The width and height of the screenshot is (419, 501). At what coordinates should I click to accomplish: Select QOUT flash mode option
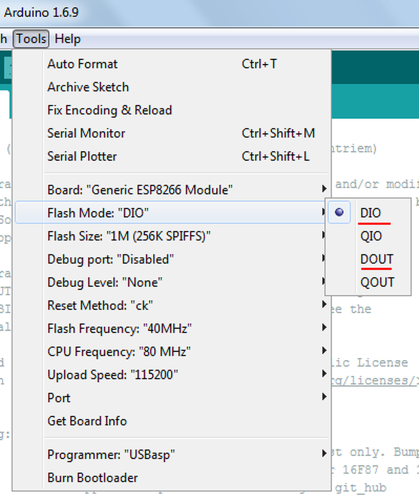[368, 282]
